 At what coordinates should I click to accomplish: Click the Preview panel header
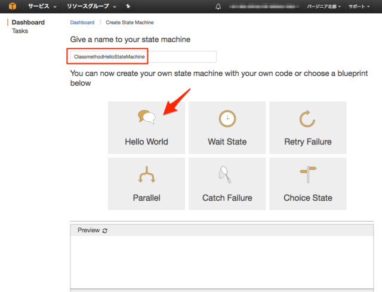tap(221, 230)
